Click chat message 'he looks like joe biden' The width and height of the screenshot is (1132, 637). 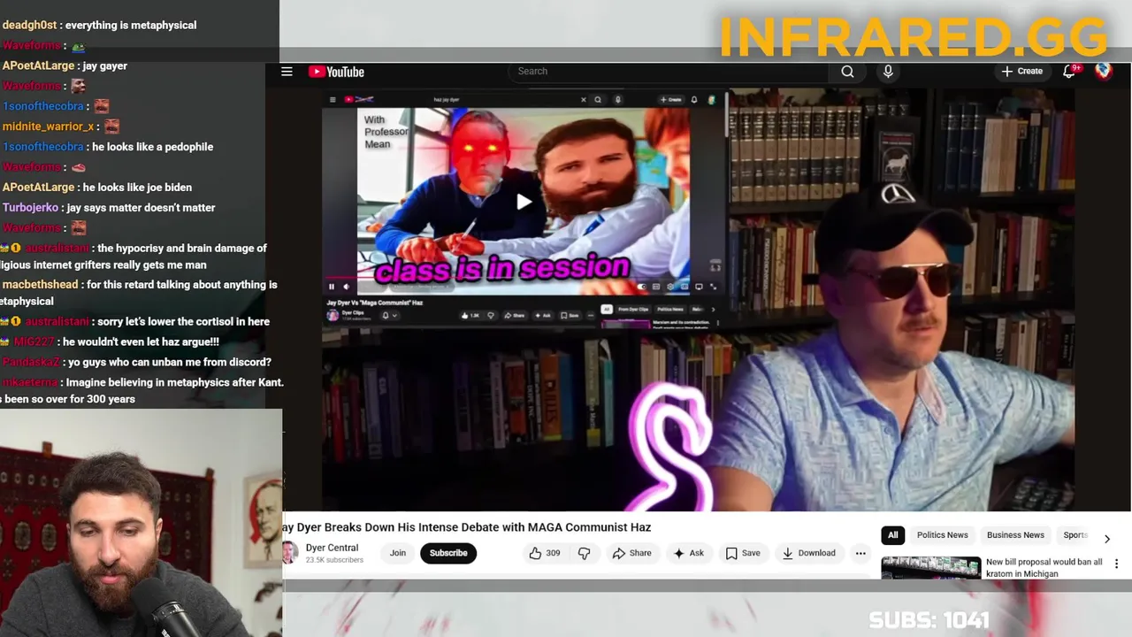pos(137,188)
